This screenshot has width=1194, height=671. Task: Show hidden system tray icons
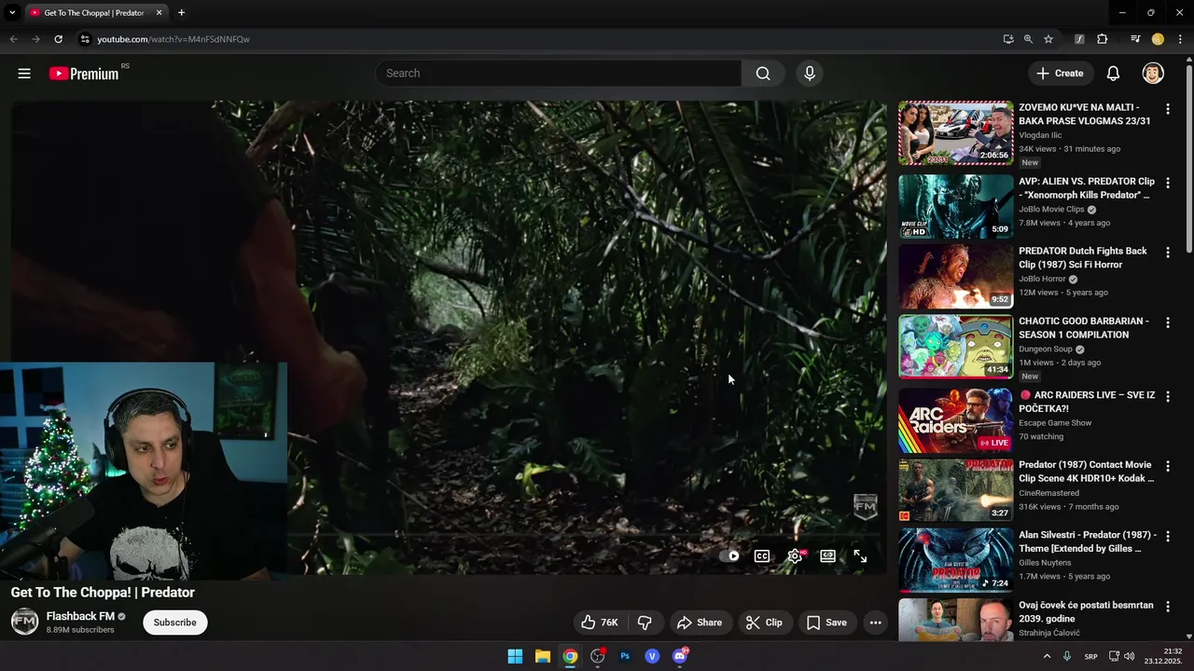1047,656
